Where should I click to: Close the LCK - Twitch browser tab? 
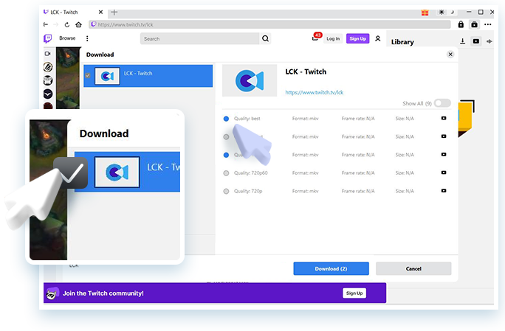pos(100,13)
